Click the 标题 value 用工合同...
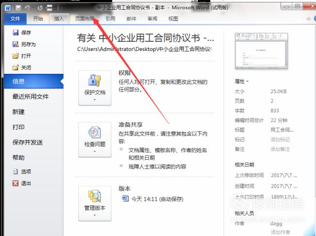316x236 pixels. [x=282, y=130]
